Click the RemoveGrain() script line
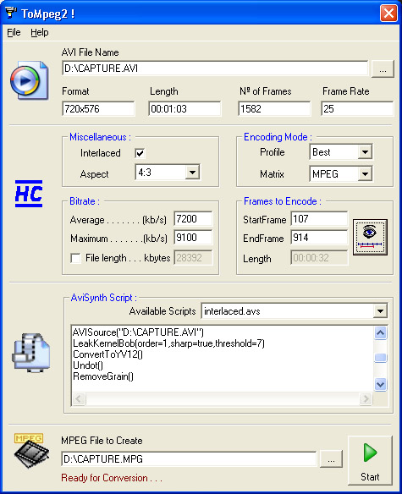The width and height of the screenshot is (402, 494). click(103, 376)
